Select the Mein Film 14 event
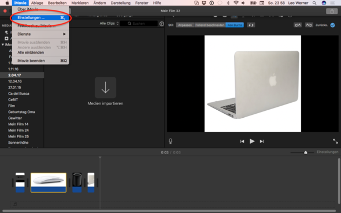The image size is (341, 213). coord(18,124)
